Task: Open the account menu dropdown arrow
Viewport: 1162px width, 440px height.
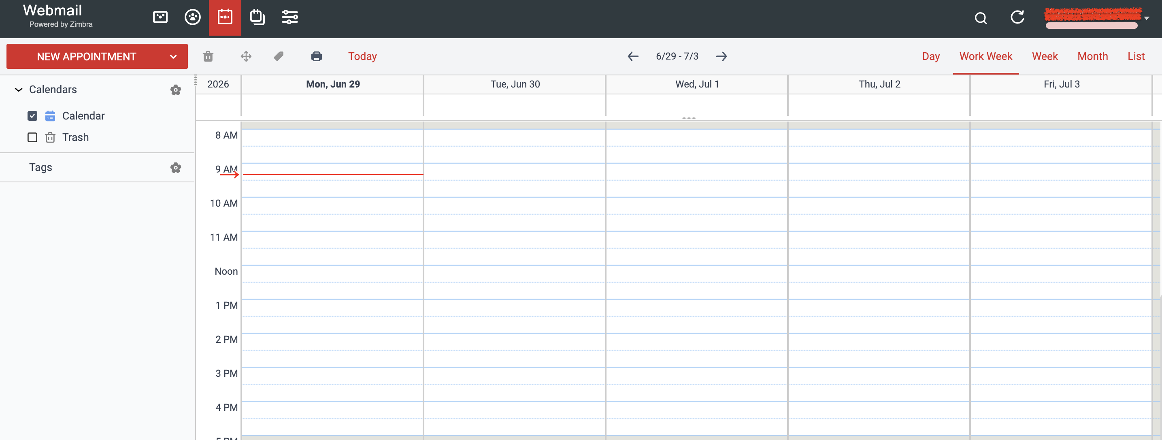Action: point(1147,18)
